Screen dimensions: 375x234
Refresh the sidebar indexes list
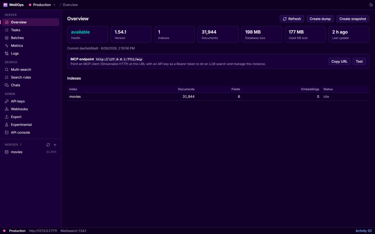[48, 145]
